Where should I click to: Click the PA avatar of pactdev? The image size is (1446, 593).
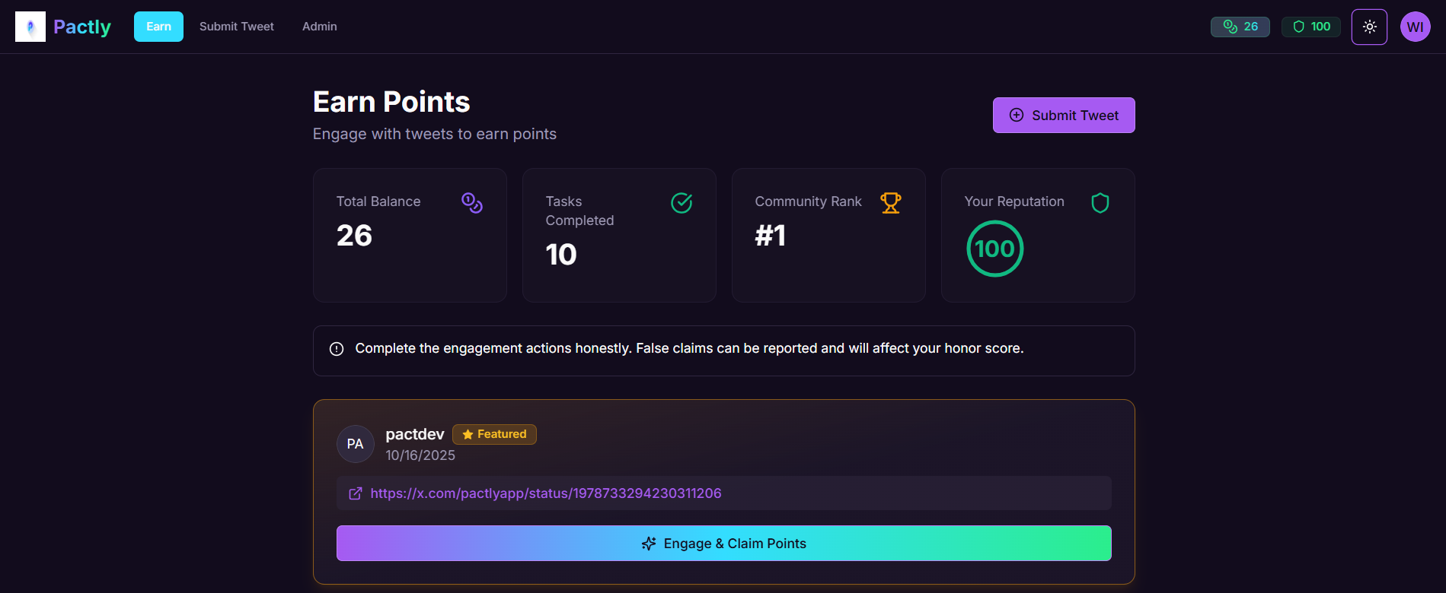click(356, 444)
